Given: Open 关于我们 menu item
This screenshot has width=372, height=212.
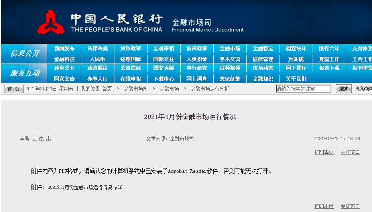Looking at the screenshot, I should (x=296, y=79).
